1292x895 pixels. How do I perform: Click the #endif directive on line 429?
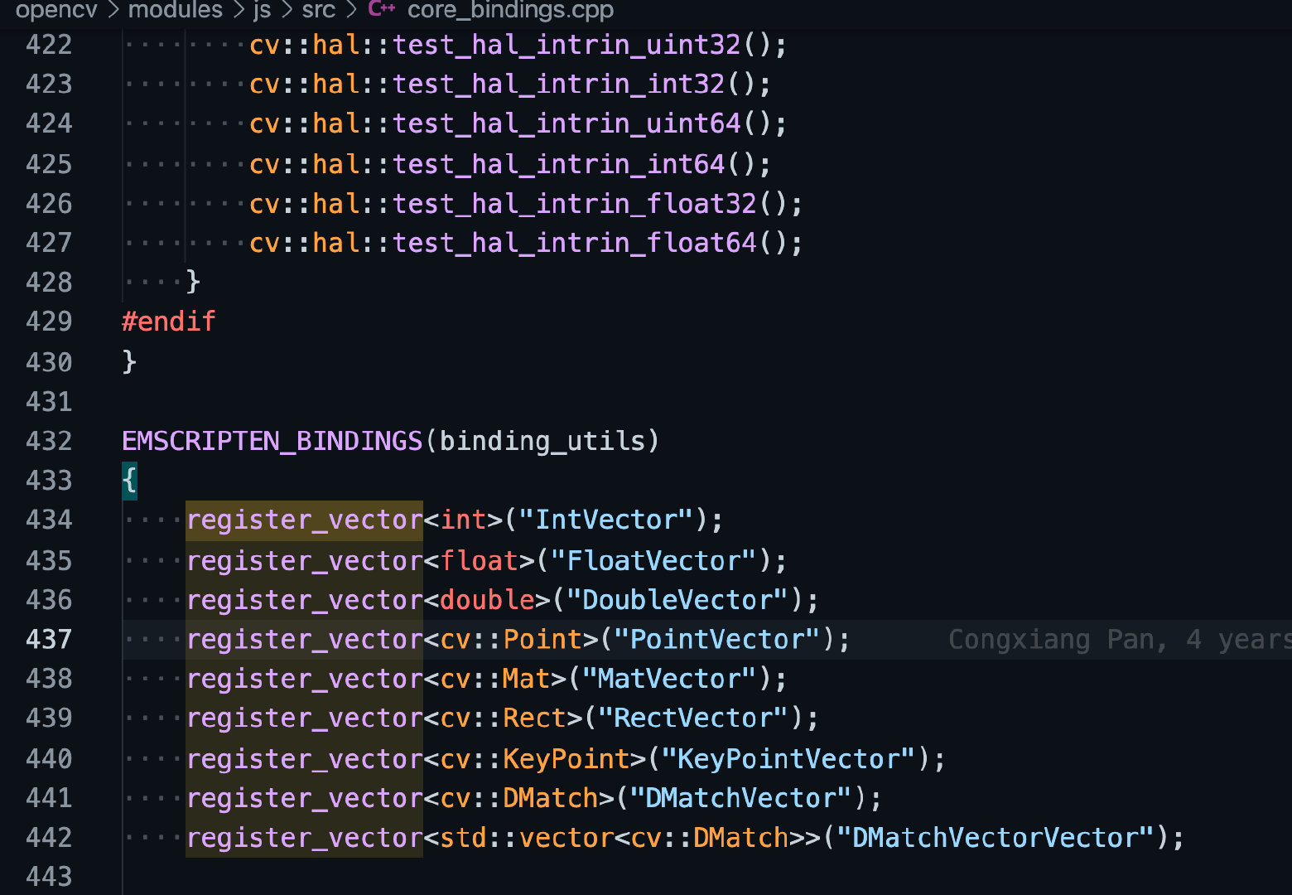tap(168, 321)
